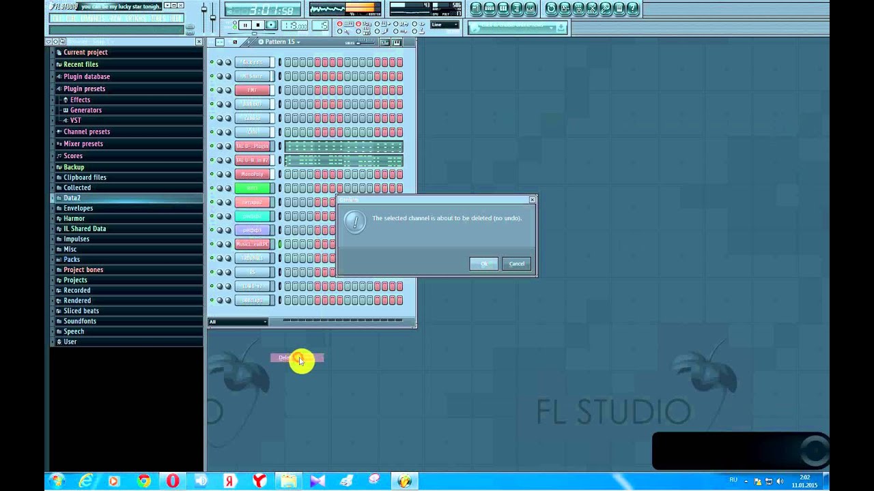Click the Kick channel button

(252, 62)
